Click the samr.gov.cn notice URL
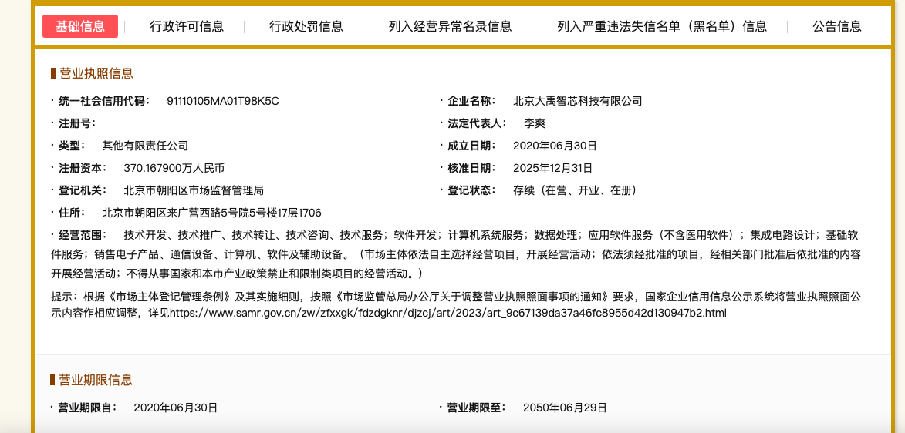Viewport: 905px width, 433px height. (x=448, y=313)
